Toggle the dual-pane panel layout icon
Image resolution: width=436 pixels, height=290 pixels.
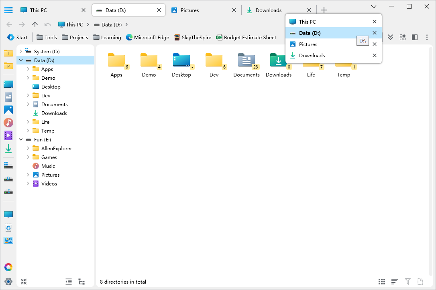pyautogui.click(x=415, y=37)
